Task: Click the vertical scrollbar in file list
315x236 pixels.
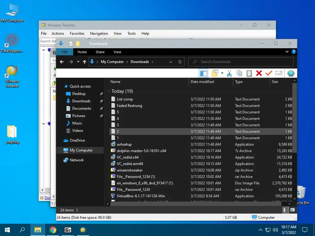Action: [x=294, y=117]
